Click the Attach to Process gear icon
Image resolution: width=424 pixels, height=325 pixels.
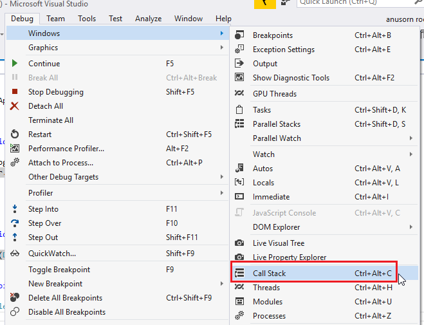pos(15,162)
